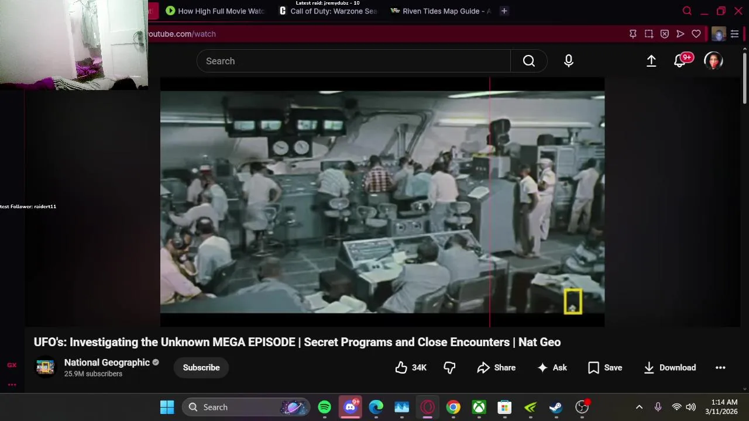Click the GX icon in the Opera sidebar

(12, 365)
